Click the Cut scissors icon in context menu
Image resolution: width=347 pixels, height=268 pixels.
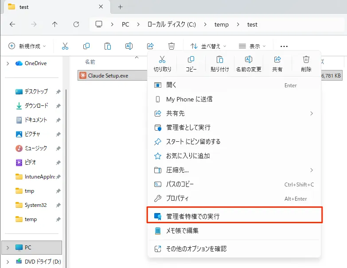tap(162, 60)
